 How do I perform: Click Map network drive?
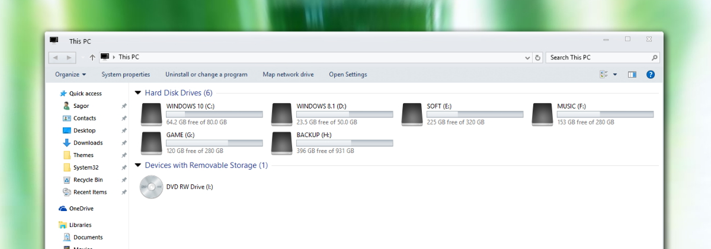point(288,75)
